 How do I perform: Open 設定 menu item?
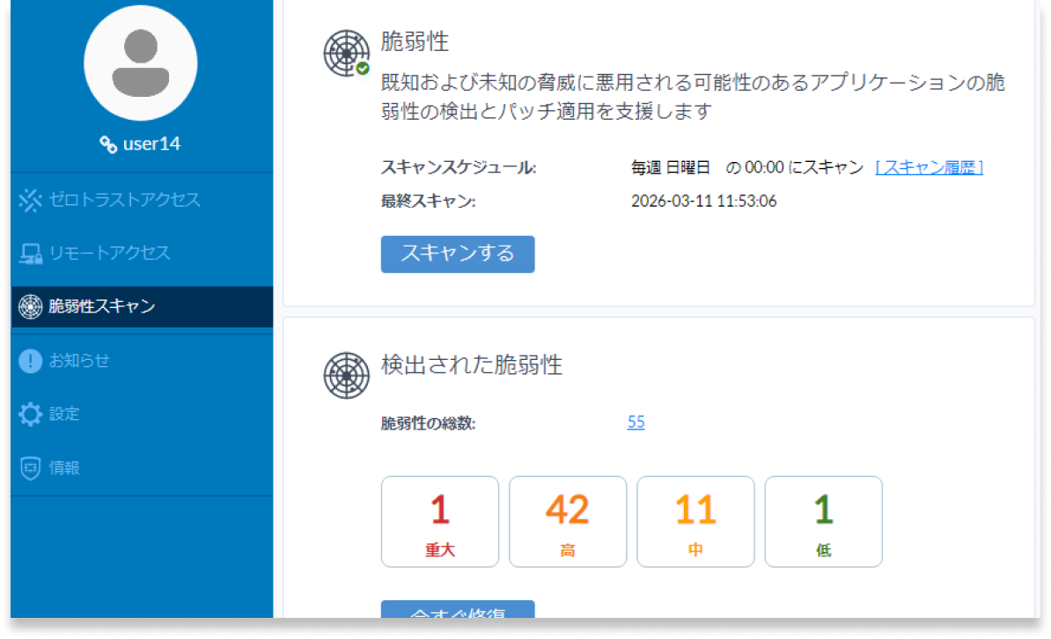[x=142, y=415]
